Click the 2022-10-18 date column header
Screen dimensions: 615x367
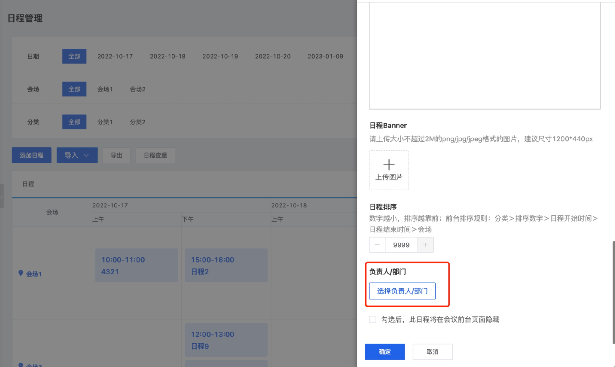tap(289, 205)
